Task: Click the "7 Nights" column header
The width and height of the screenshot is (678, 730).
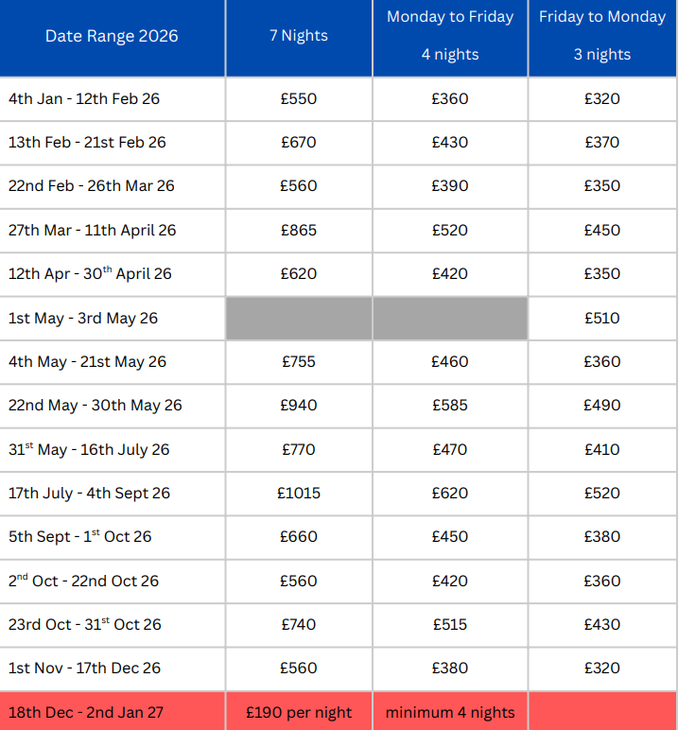Action: (299, 36)
